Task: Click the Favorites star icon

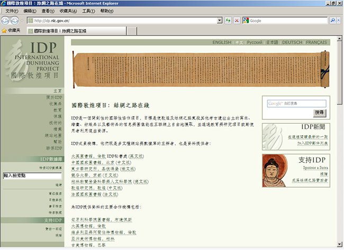Action: 4,31
